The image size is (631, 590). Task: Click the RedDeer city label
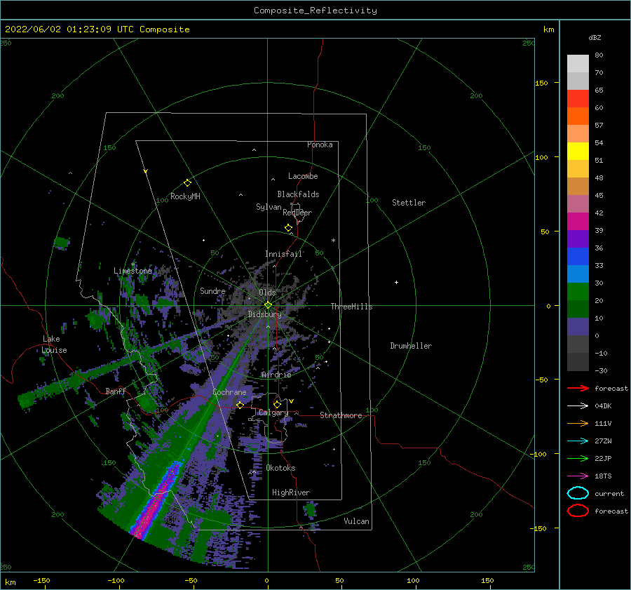(297, 213)
